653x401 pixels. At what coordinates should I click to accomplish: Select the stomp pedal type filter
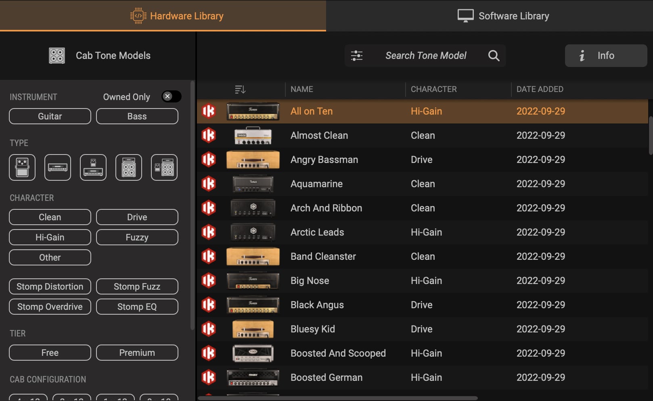tap(22, 167)
